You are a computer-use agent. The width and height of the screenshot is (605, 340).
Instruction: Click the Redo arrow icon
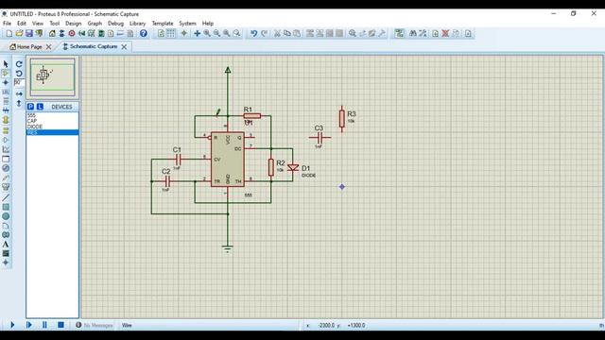tap(264, 34)
